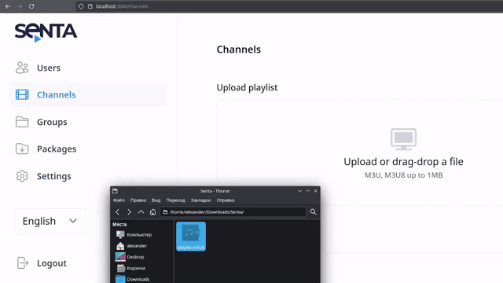Viewport: 503px width, 283px height.
Task: Click Thunar's home folder icon
Action: click(153, 211)
